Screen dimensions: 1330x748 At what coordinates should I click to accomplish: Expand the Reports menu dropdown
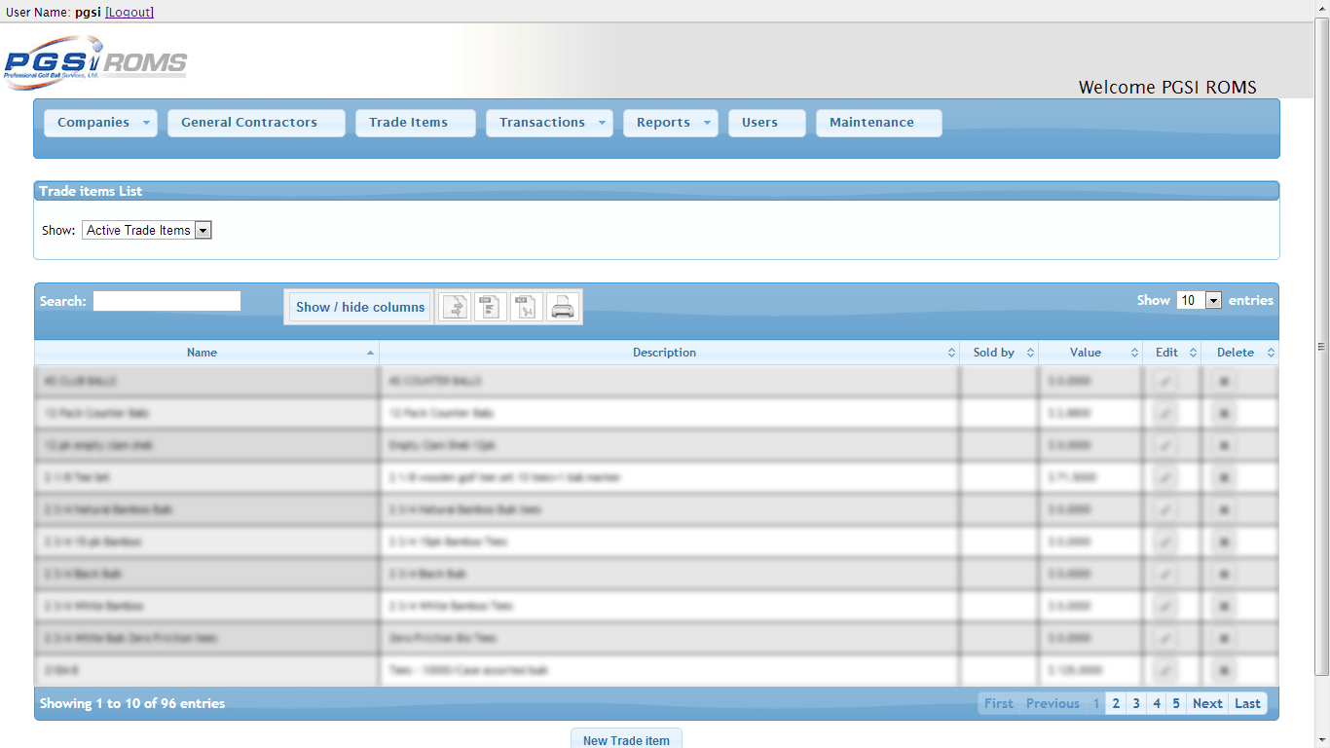[707, 123]
